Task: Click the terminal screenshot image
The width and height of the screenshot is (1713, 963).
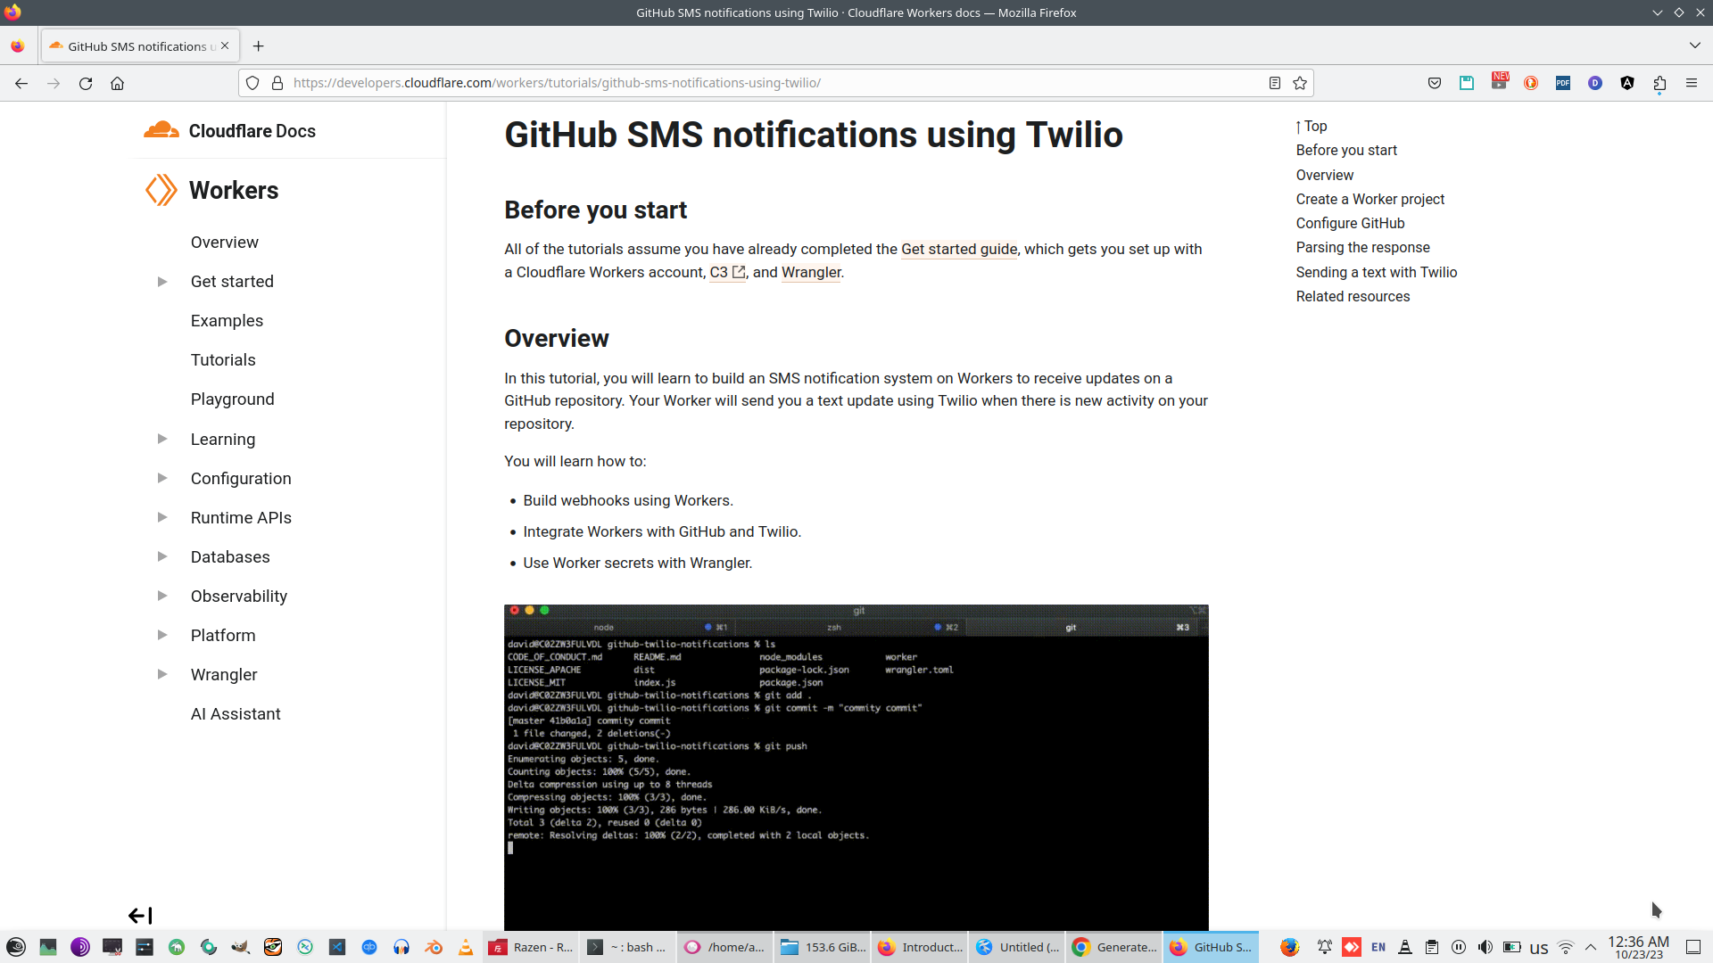Action: pyautogui.click(x=856, y=767)
